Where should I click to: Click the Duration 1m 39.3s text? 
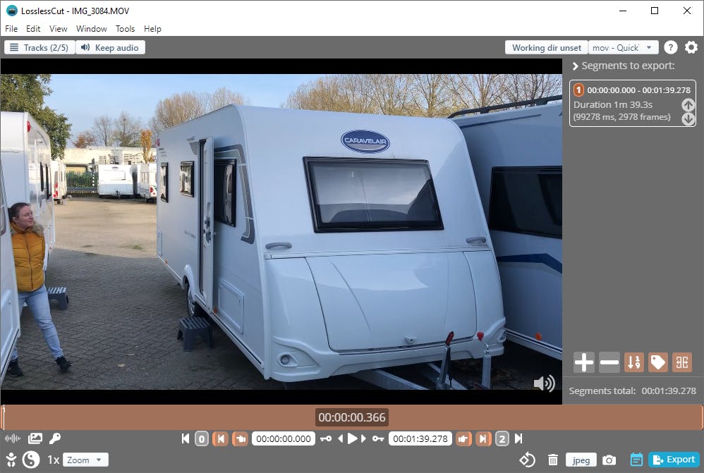[x=613, y=105]
